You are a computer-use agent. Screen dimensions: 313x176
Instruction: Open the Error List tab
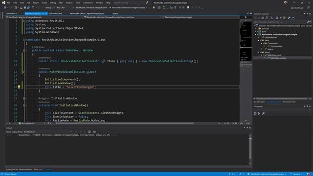pos(38,170)
